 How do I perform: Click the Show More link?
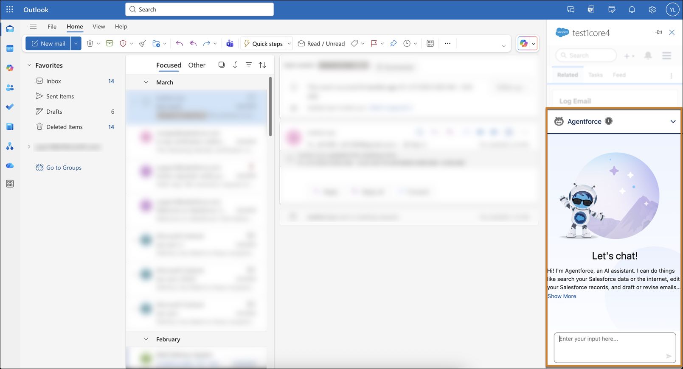562,296
